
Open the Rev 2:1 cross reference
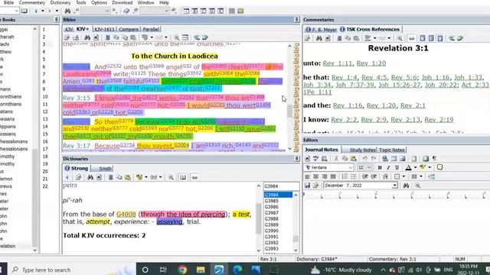point(413,105)
